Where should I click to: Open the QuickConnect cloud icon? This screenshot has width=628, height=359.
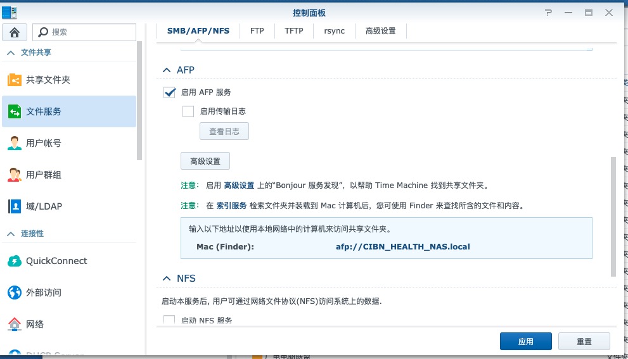(x=15, y=261)
